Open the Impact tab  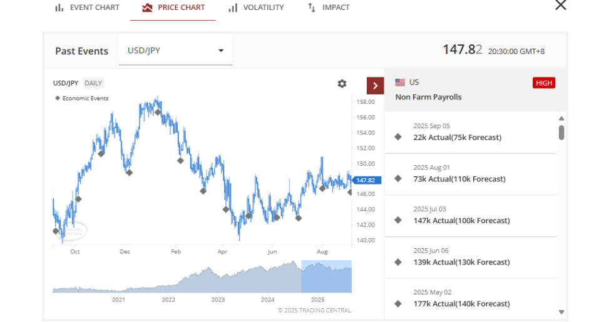[329, 8]
